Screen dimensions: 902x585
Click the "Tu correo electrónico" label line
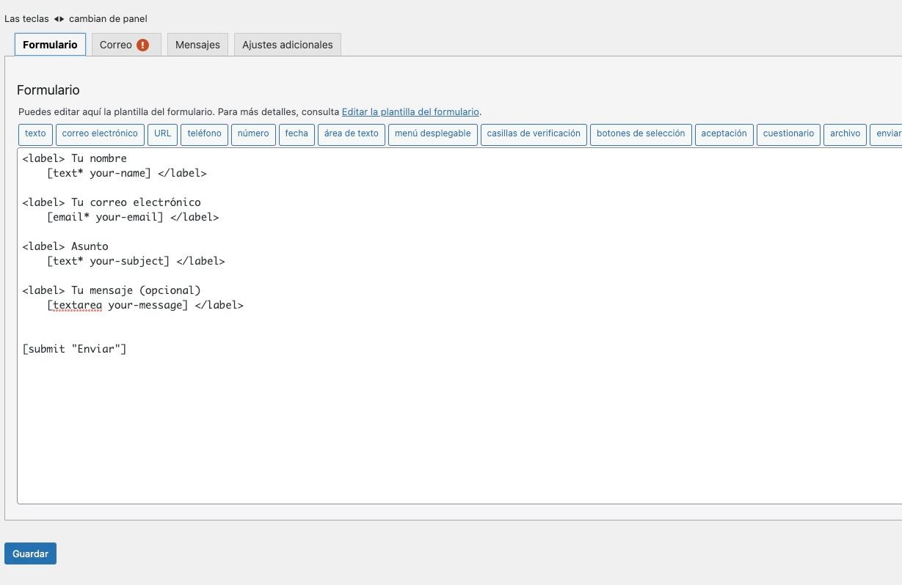(112, 202)
